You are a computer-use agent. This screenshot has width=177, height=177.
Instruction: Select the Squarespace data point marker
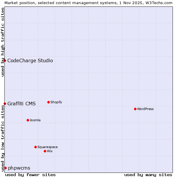(x=35, y=147)
